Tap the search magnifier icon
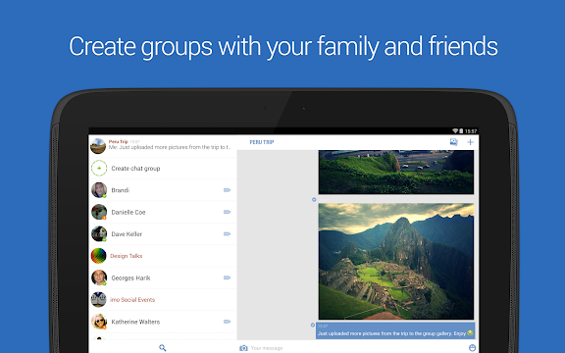This screenshot has height=353, width=565. [163, 347]
